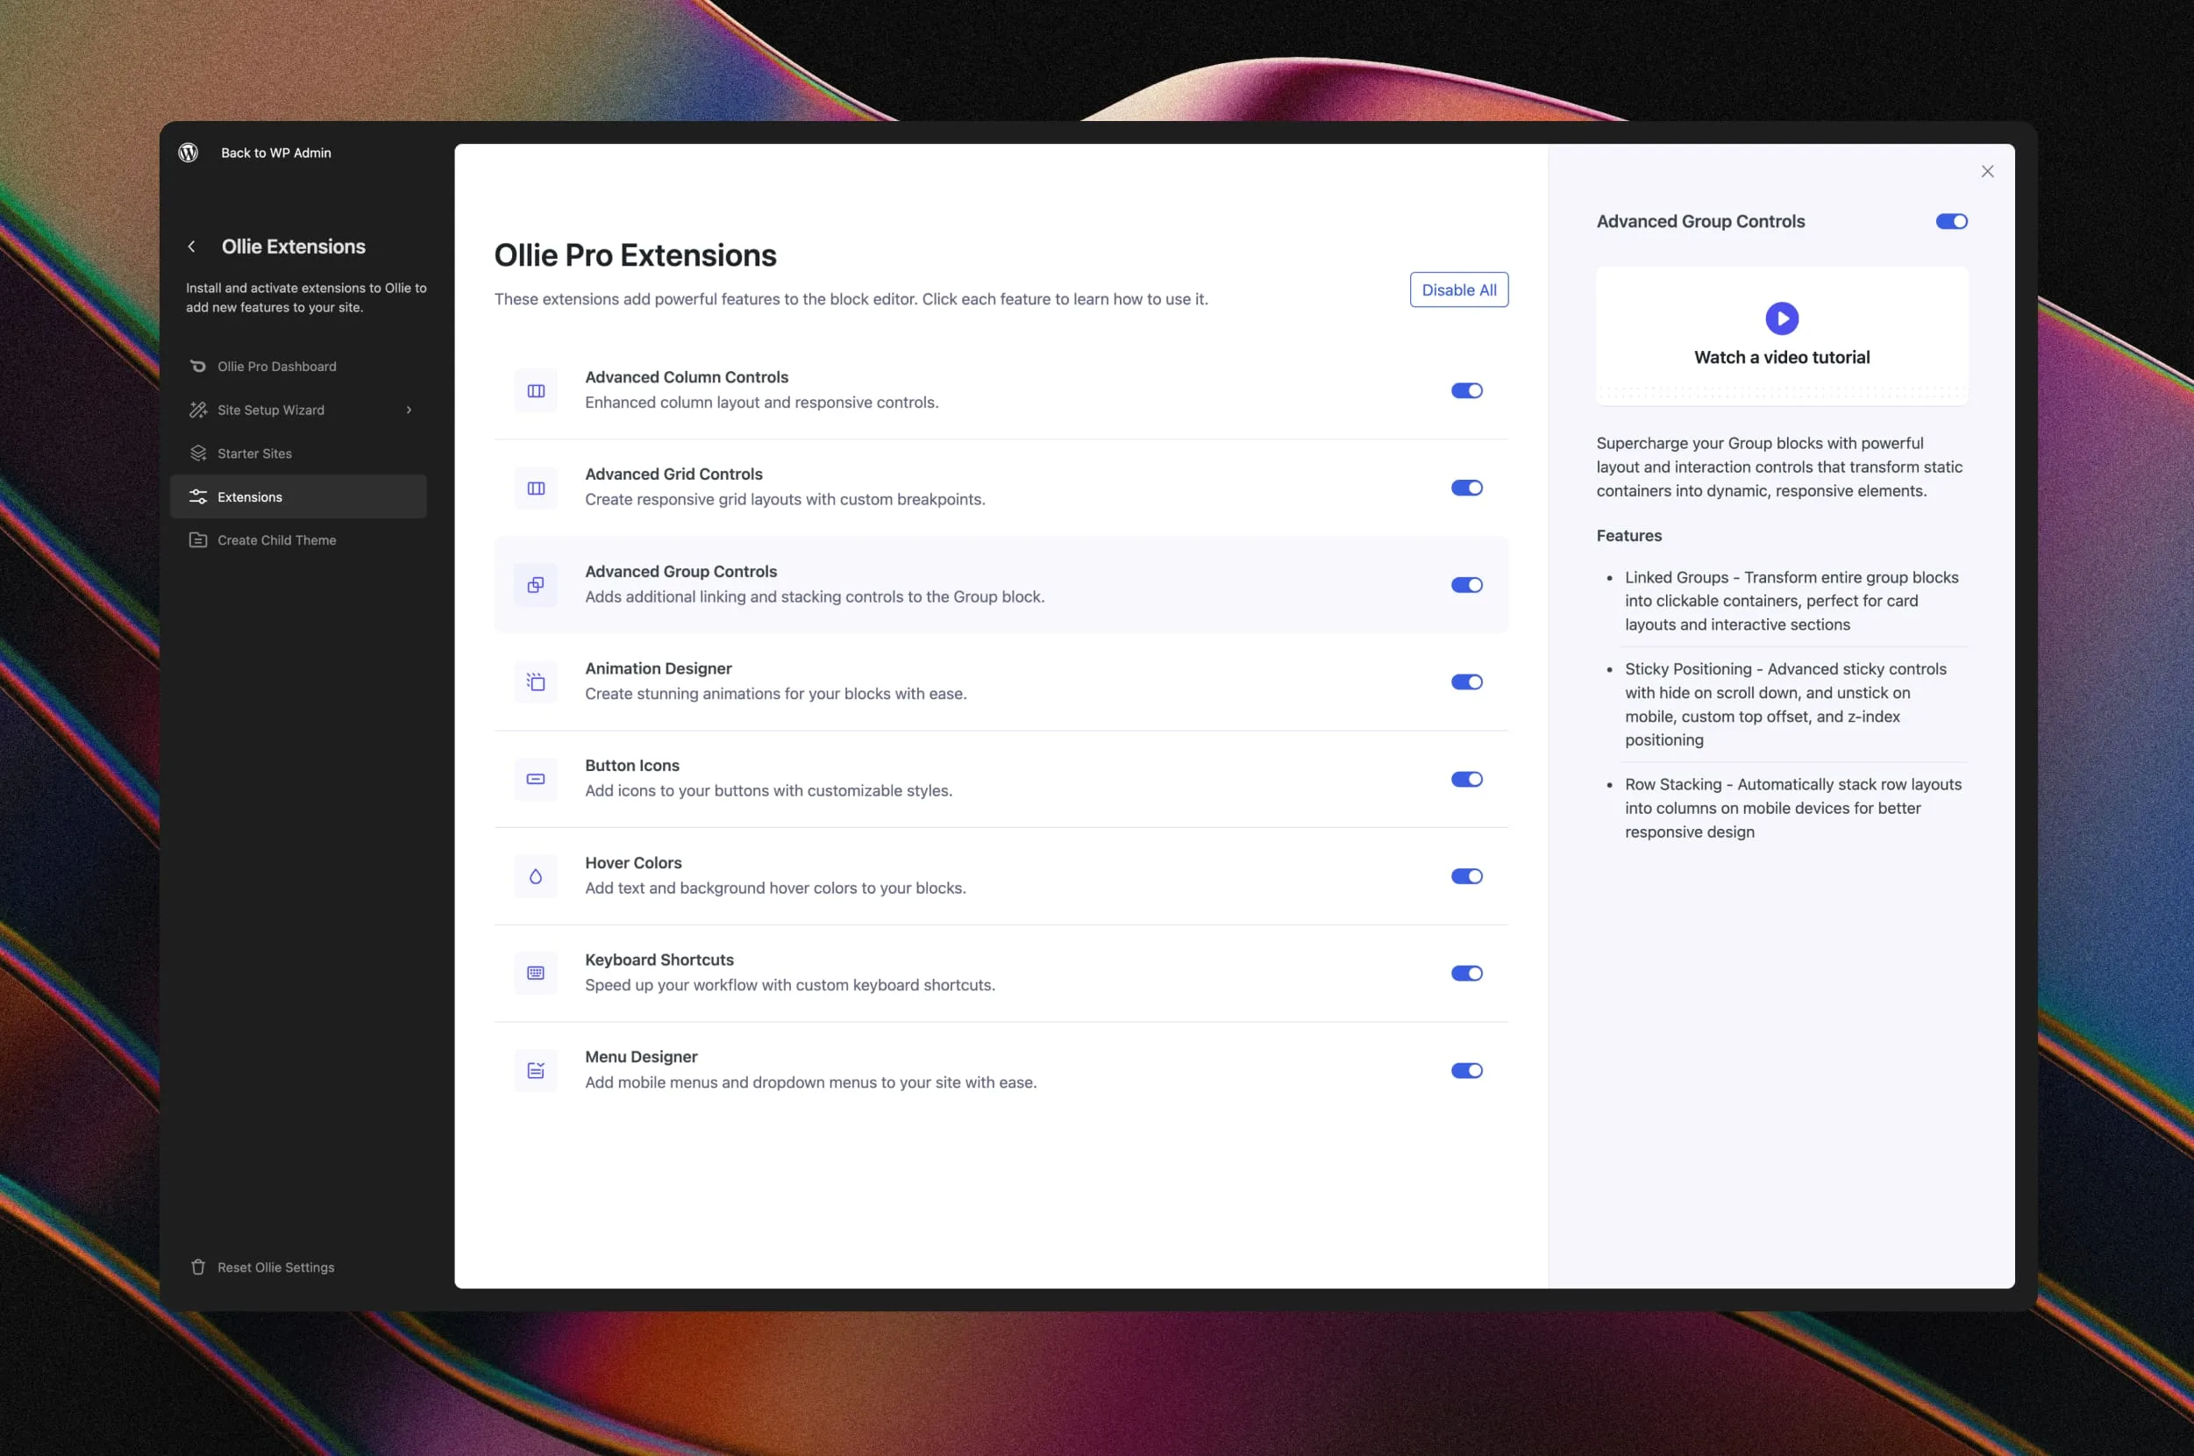
Task: Expand the Site Setup Wizard chevron
Action: tap(409, 410)
